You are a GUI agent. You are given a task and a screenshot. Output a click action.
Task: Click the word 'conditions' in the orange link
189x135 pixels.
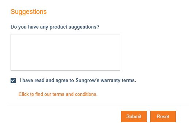[x=86, y=94]
